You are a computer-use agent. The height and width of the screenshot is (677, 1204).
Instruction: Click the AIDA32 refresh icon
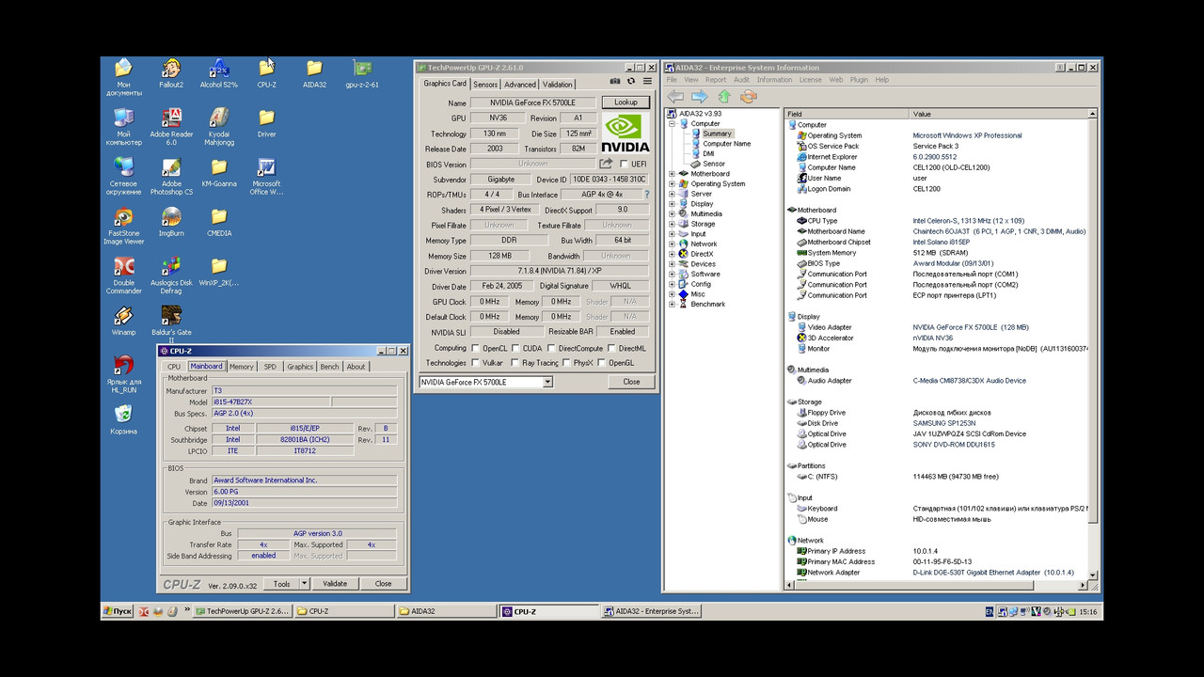click(x=749, y=96)
